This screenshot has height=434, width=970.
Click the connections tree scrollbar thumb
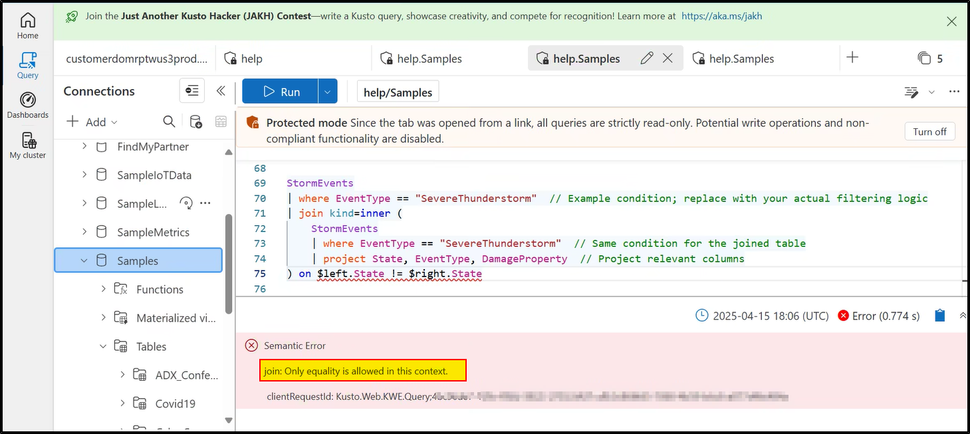[229, 264]
